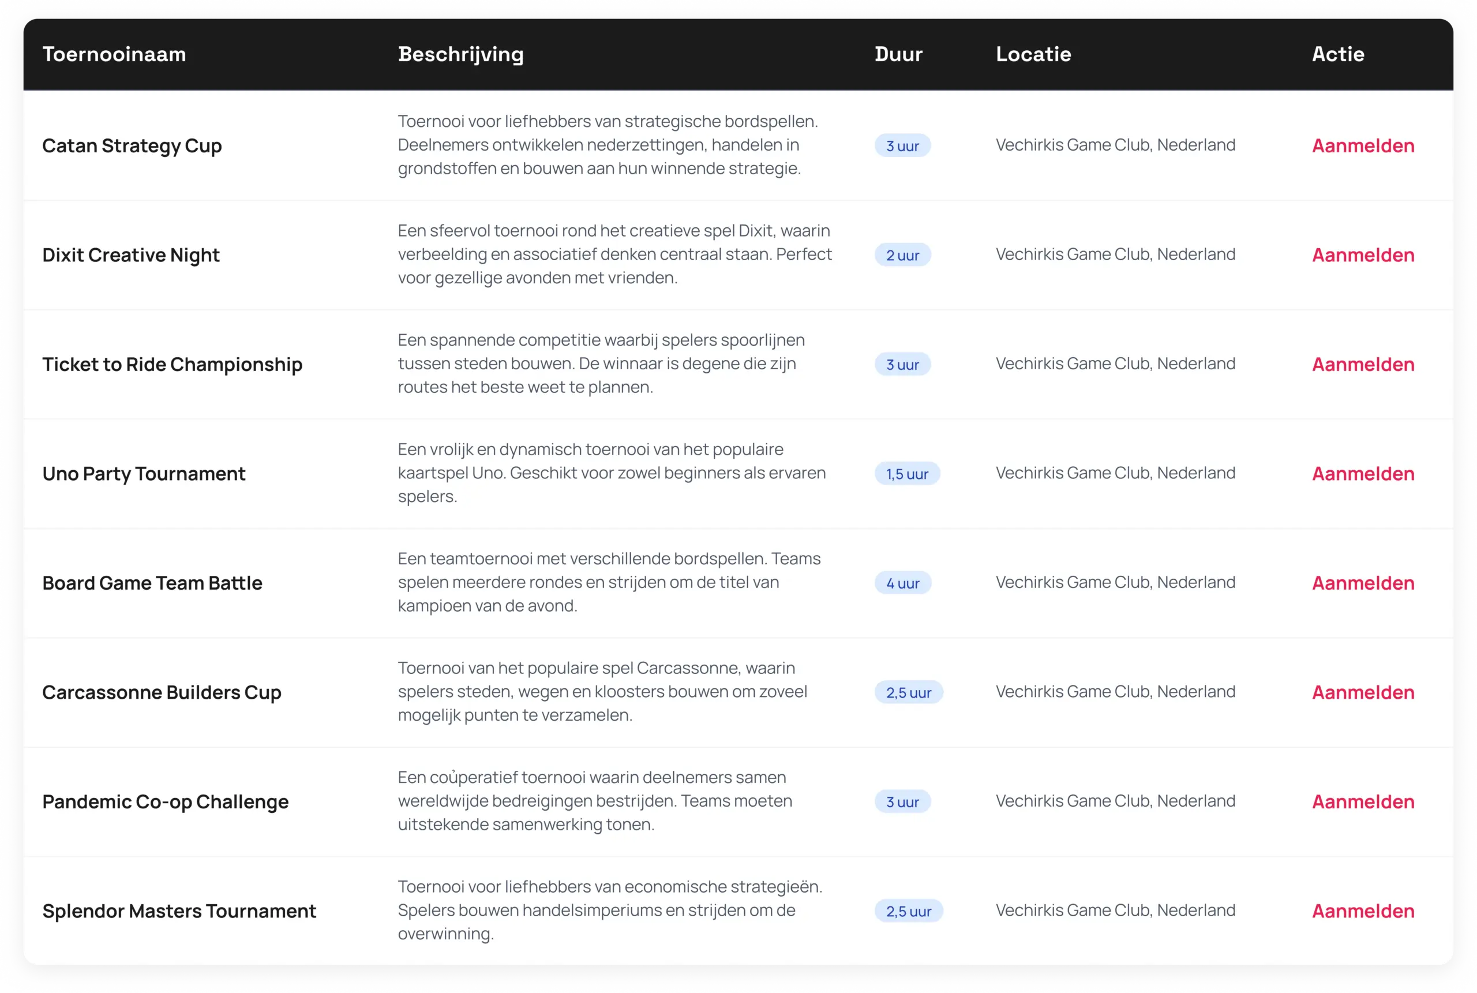Click Aanmelden for Catan Strategy Cup
The image size is (1477, 993).
[x=1362, y=145]
